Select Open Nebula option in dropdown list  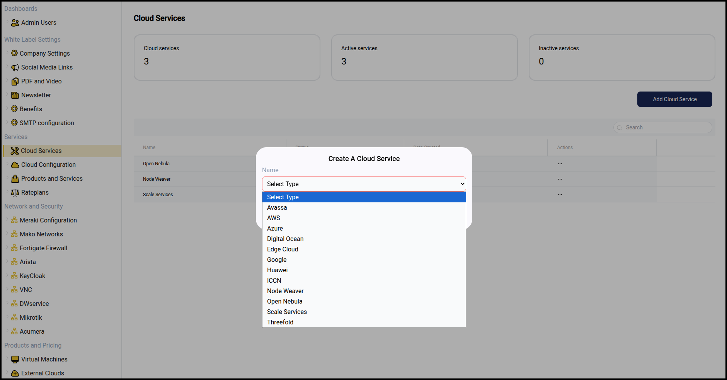(364, 302)
